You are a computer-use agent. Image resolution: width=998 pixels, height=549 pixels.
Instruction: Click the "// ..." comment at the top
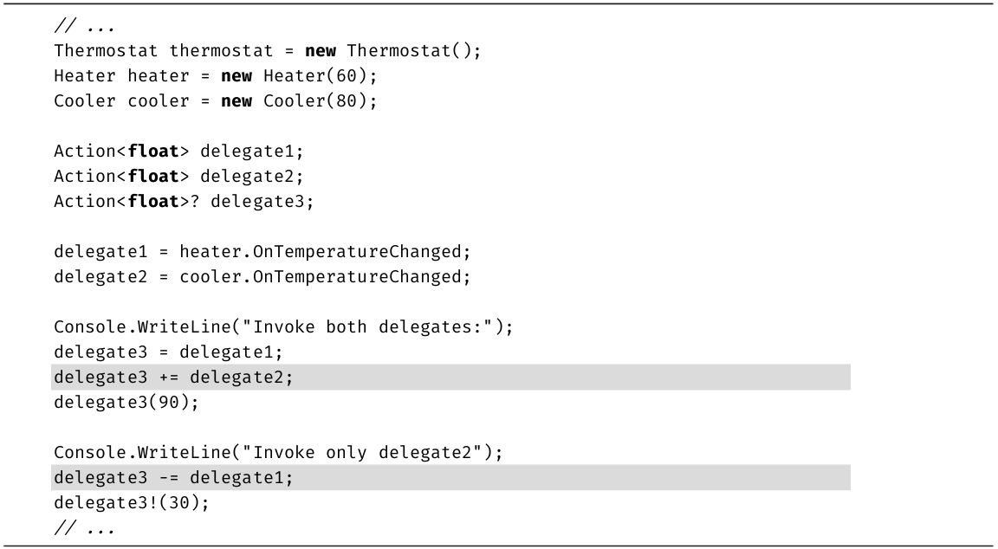point(84,25)
